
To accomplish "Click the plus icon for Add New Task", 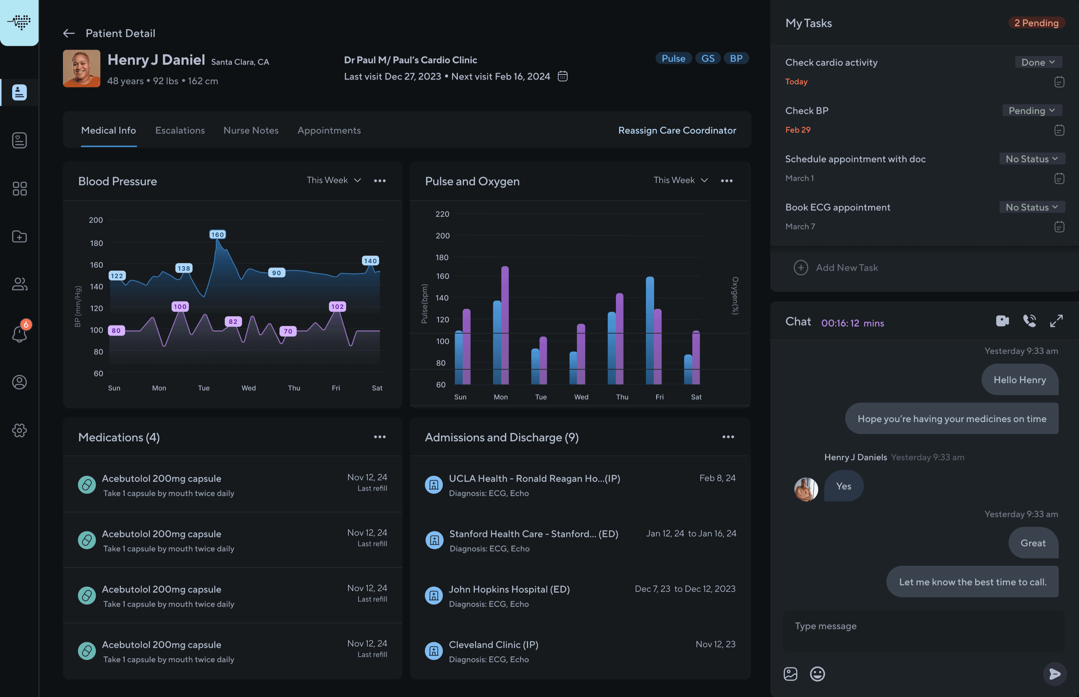I will [x=800, y=267].
